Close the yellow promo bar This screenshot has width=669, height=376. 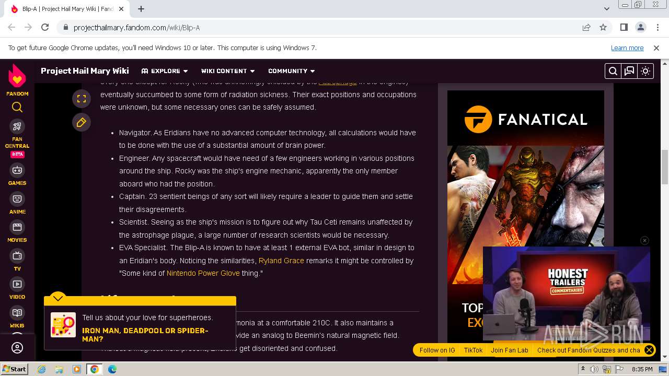click(649, 350)
